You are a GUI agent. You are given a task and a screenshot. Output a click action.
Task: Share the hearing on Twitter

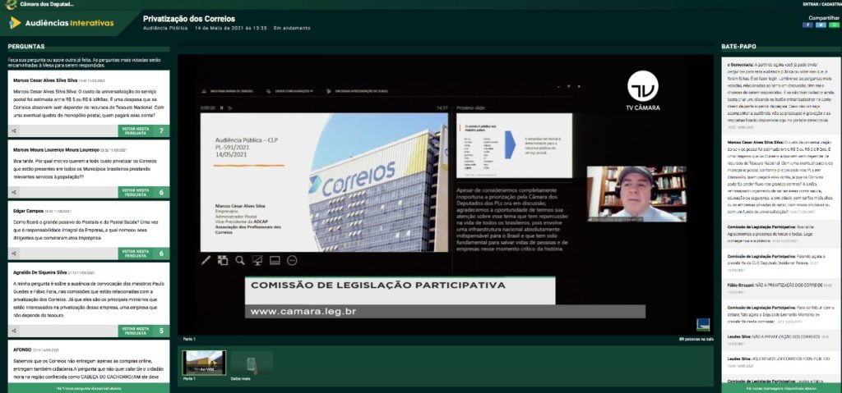[x=821, y=25]
